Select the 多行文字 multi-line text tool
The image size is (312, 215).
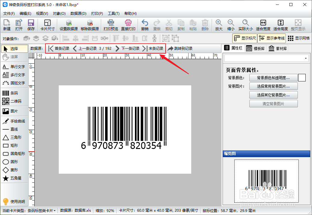14,75
